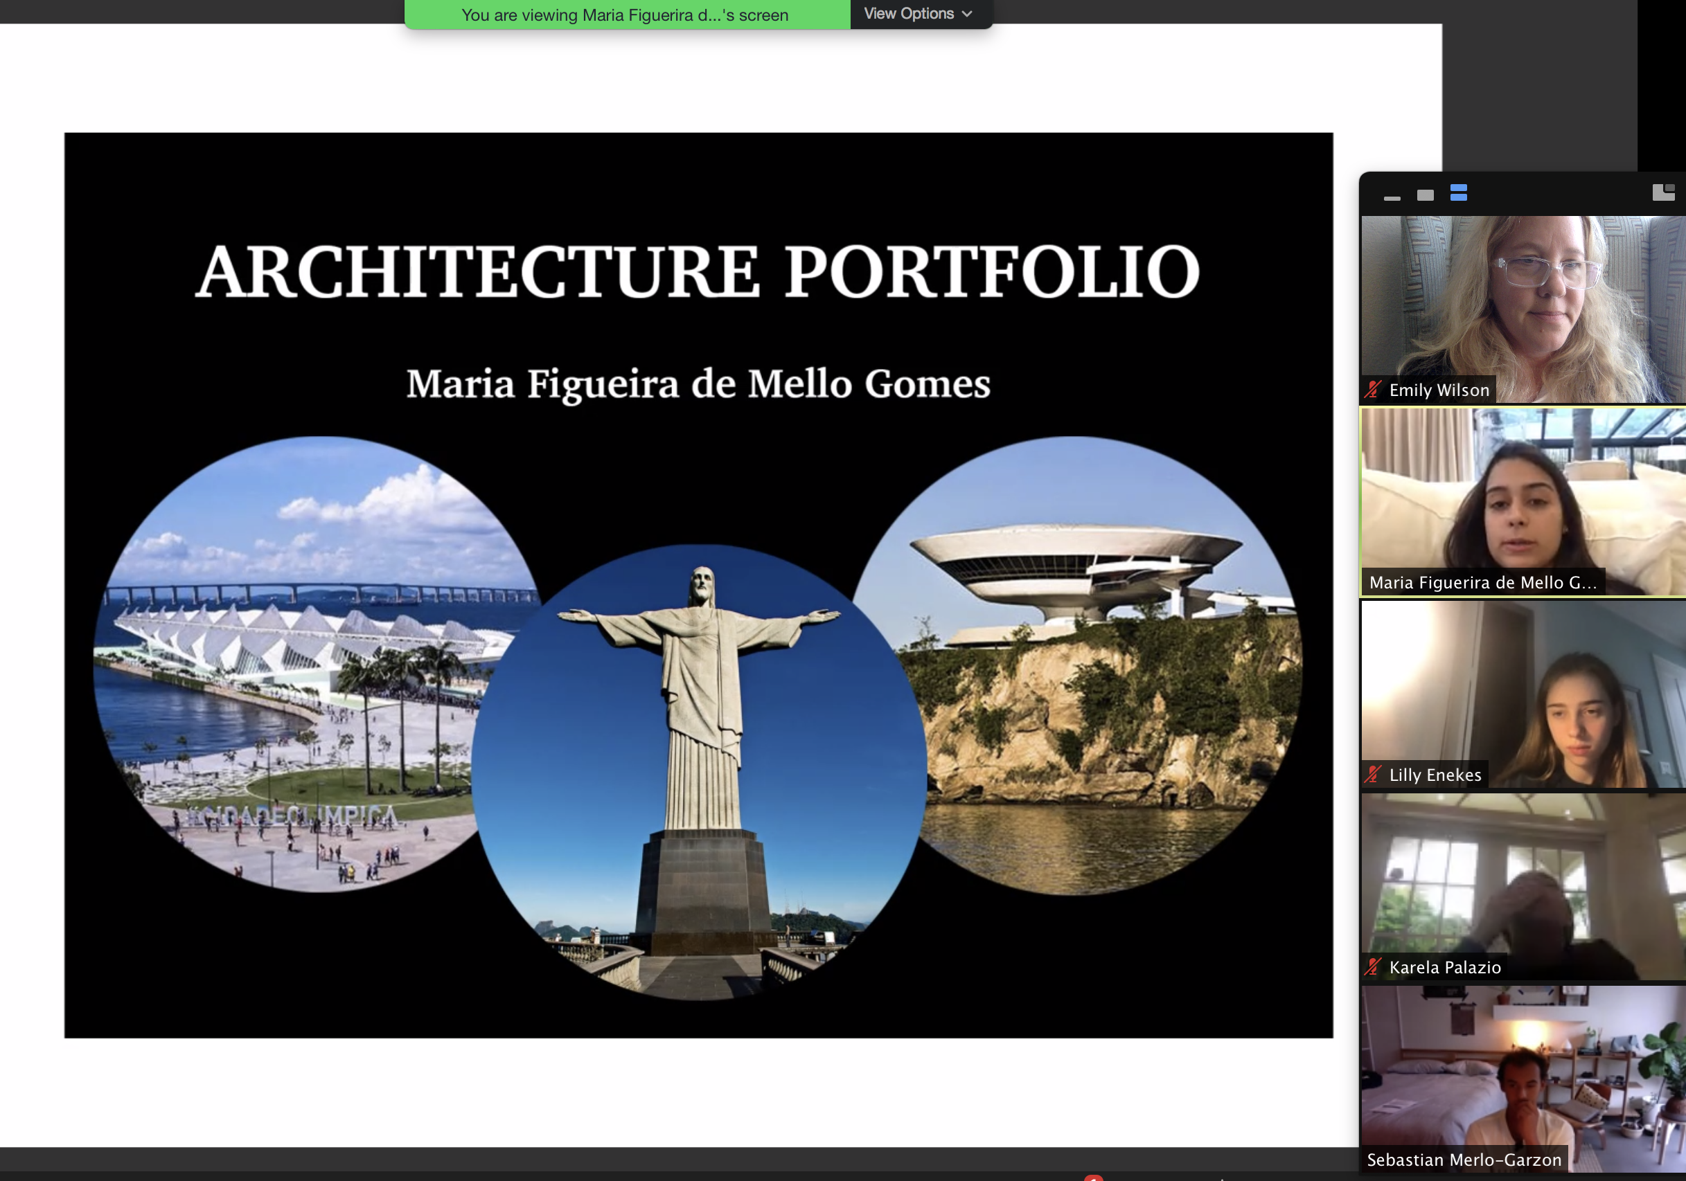This screenshot has height=1181, width=1686.
Task: Click the Sebastian Merlo-Garzon name label
Action: click(1464, 1160)
